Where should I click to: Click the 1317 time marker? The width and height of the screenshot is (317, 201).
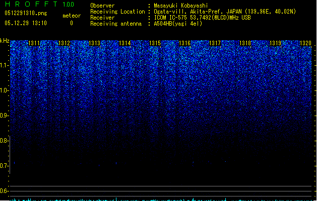[x=215, y=43]
